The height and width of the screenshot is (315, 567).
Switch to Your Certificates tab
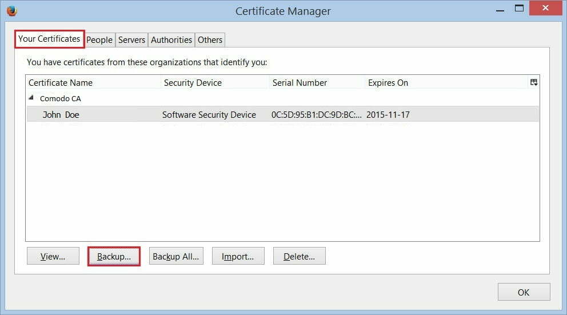[49, 39]
